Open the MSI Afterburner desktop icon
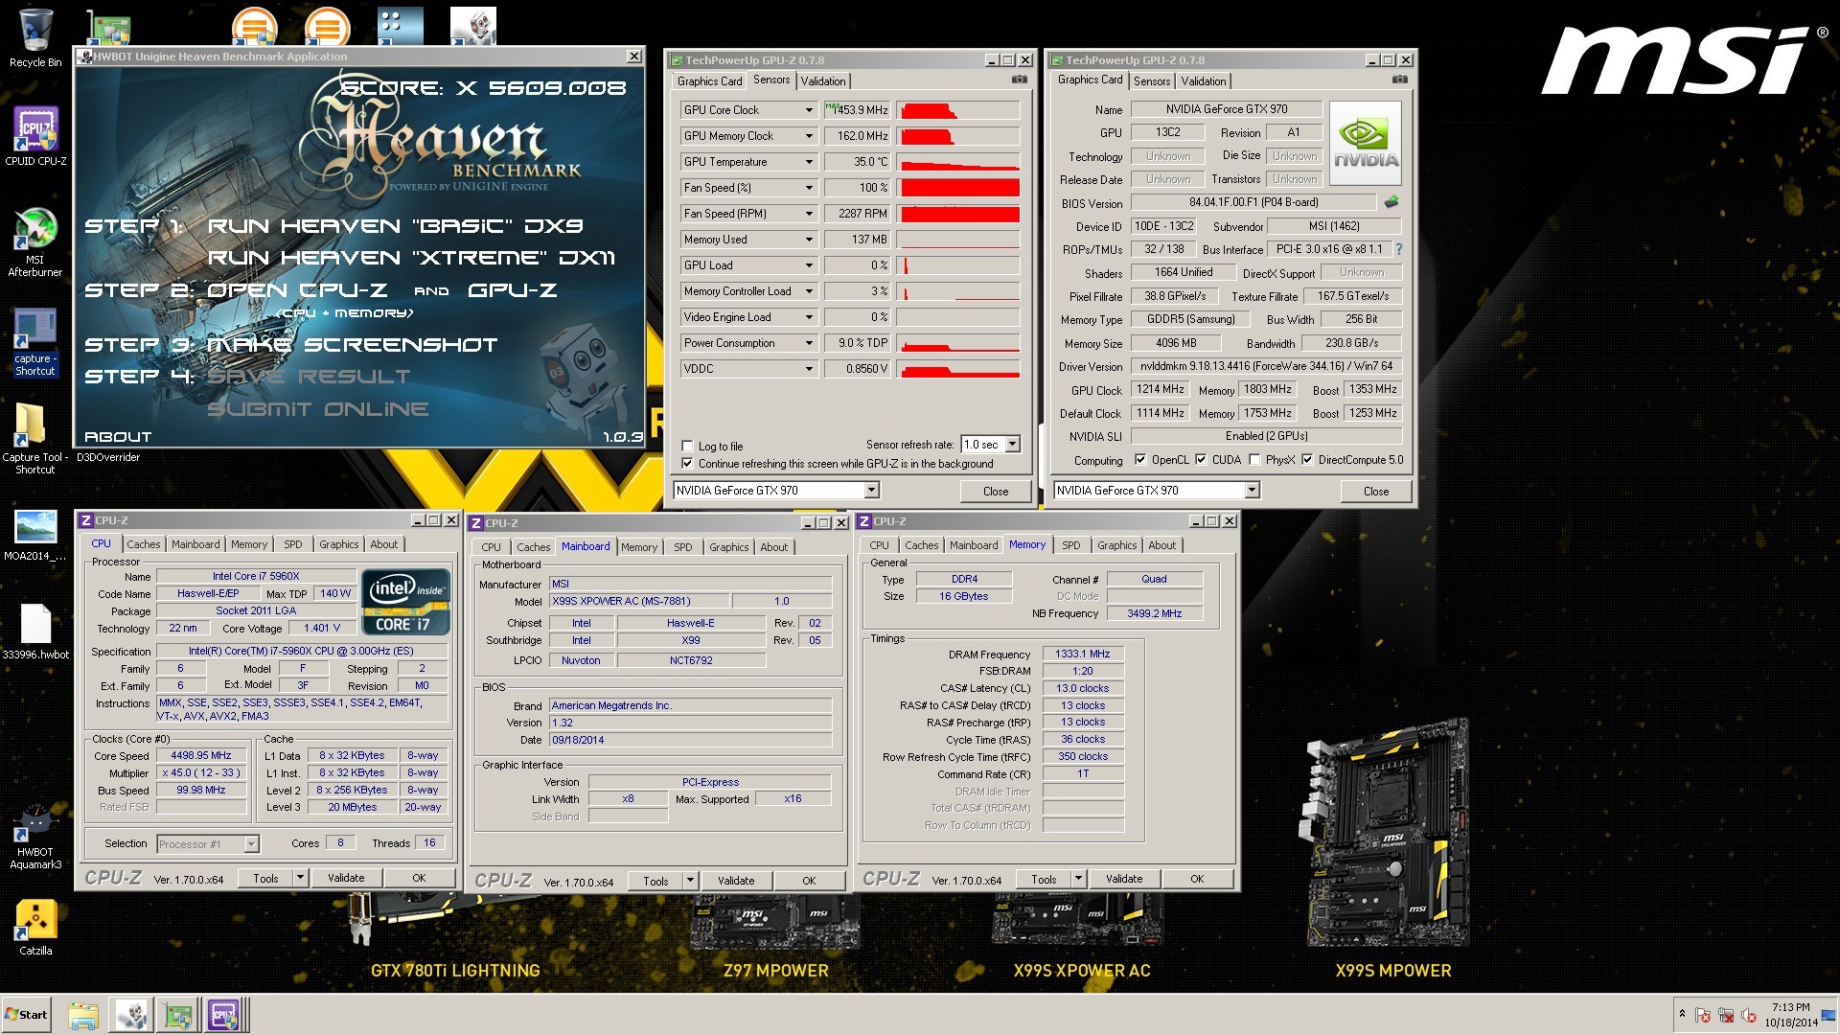1840x1035 pixels. (x=35, y=241)
